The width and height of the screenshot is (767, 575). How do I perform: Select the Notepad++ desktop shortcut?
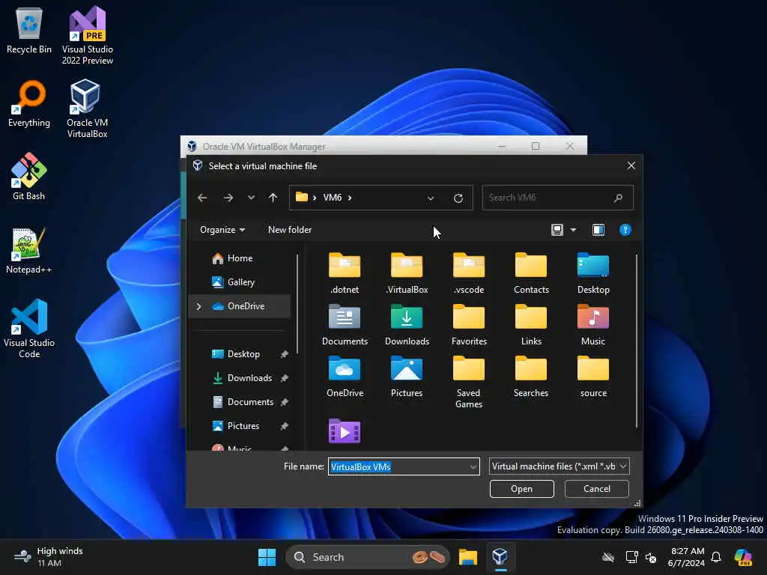(x=29, y=250)
